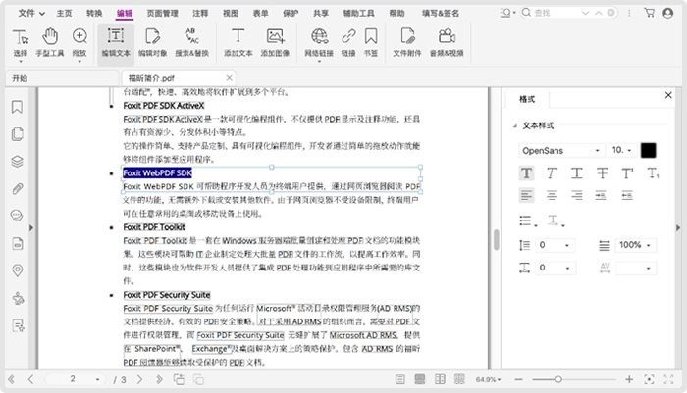The height and width of the screenshot is (393, 687).
Task: Click the 添加图像 add image tool
Action: [275, 43]
